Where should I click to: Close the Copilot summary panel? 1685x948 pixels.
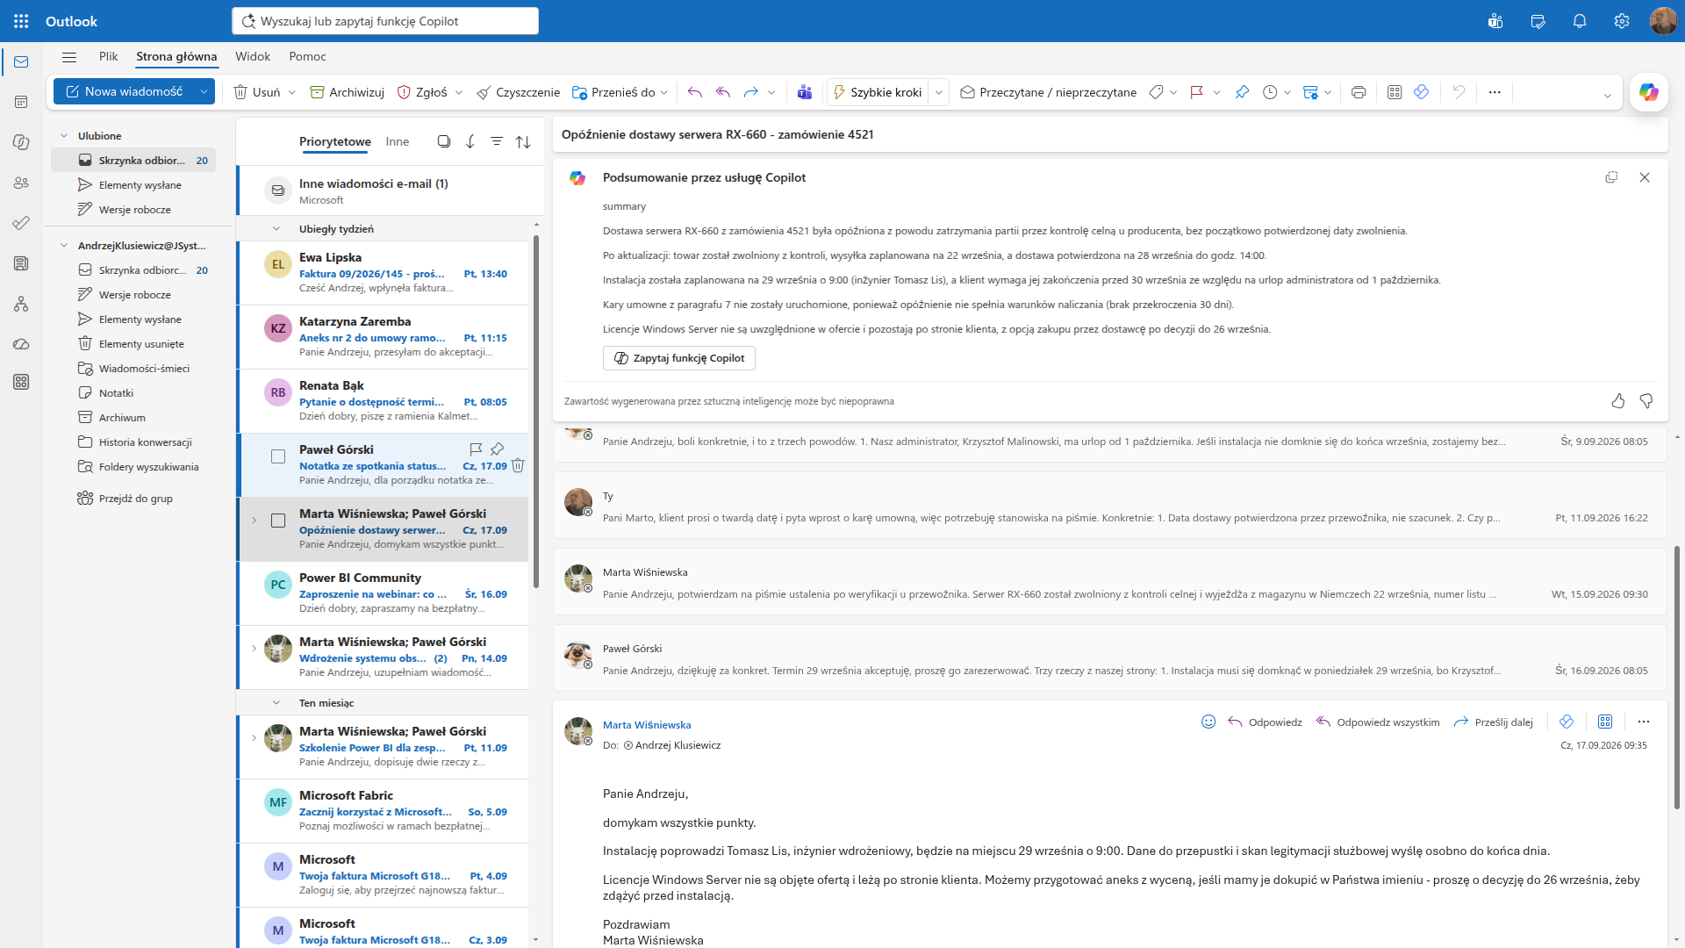click(x=1645, y=177)
